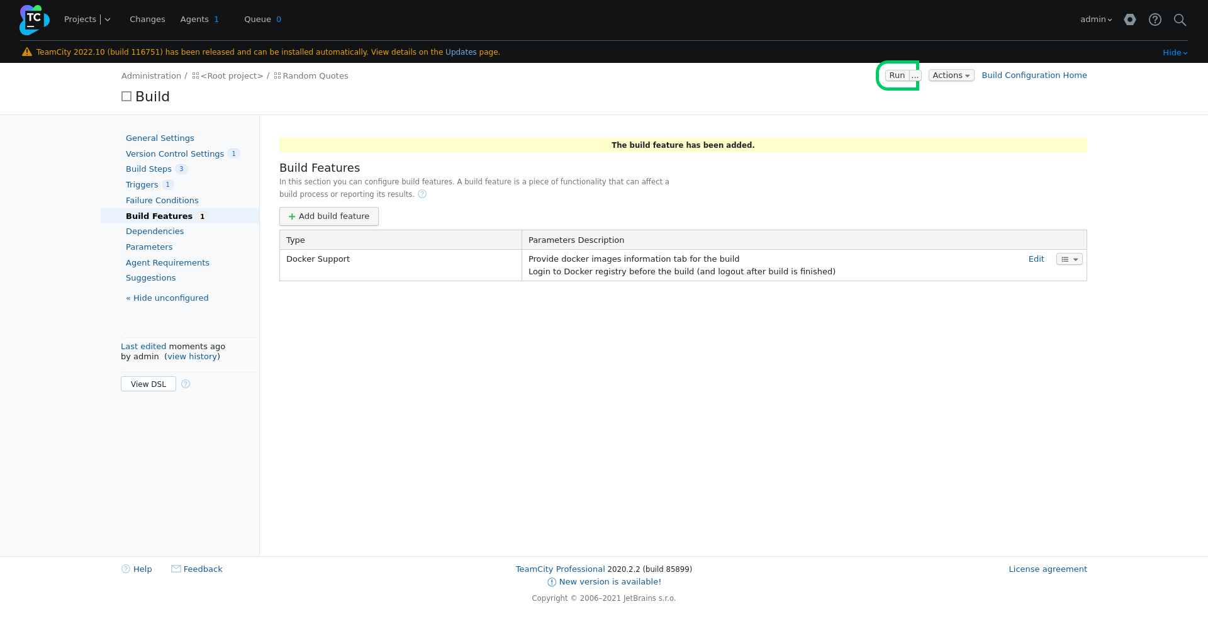Open Failure Conditions section
The height and width of the screenshot is (626, 1208).
tap(162, 201)
